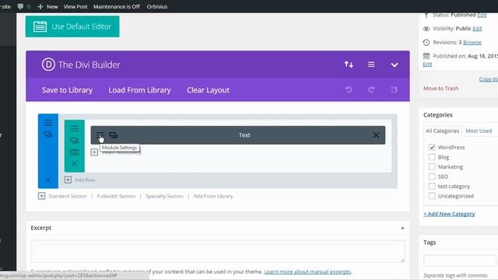Screen dimensions: 498x280
Task: Uncheck the WordPress category
Action: tap(432, 147)
